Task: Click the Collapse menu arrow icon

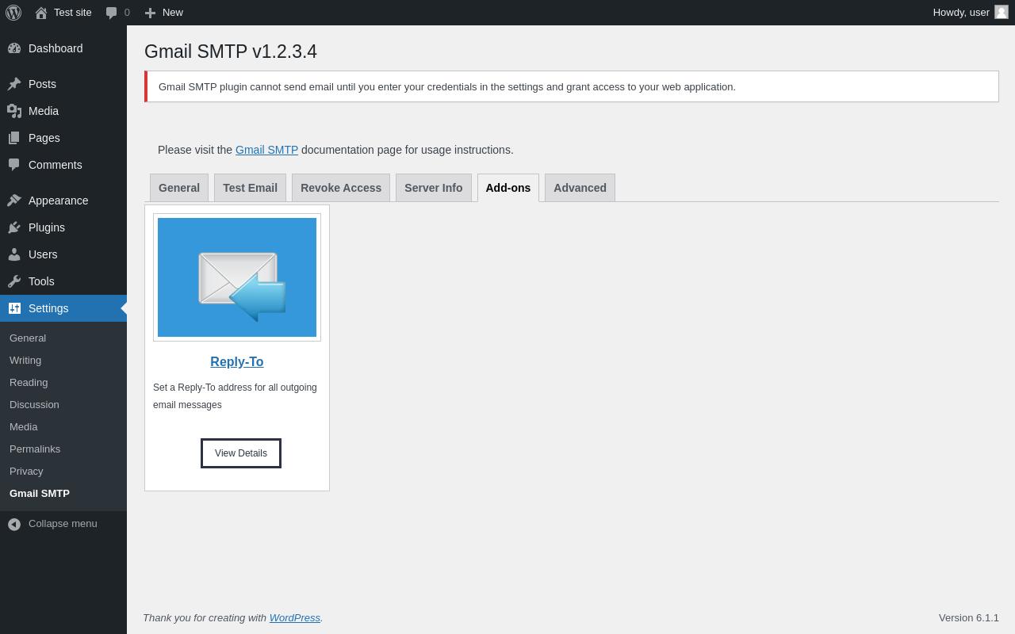Action: pyautogui.click(x=14, y=525)
